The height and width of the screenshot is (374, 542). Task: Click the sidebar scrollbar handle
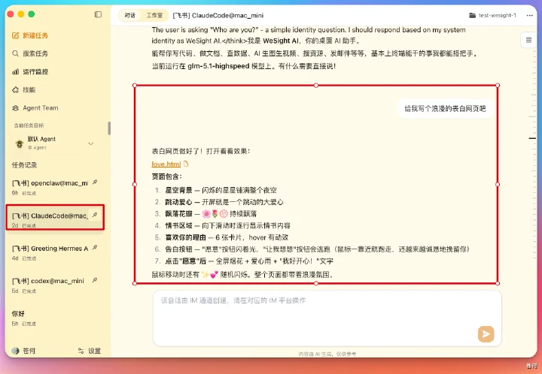pos(109,128)
